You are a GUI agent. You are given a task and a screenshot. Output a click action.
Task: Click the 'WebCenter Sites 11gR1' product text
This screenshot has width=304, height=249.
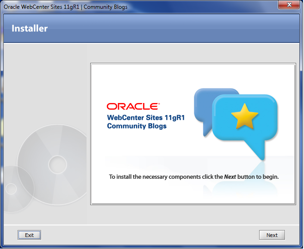146,118
